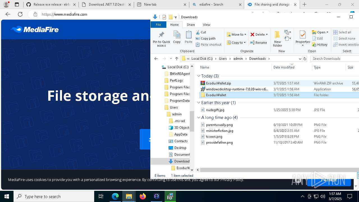The height and width of the screenshot is (202, 359).
Task: Click the Privacy Policy link
Action: [x=232, y=180]
